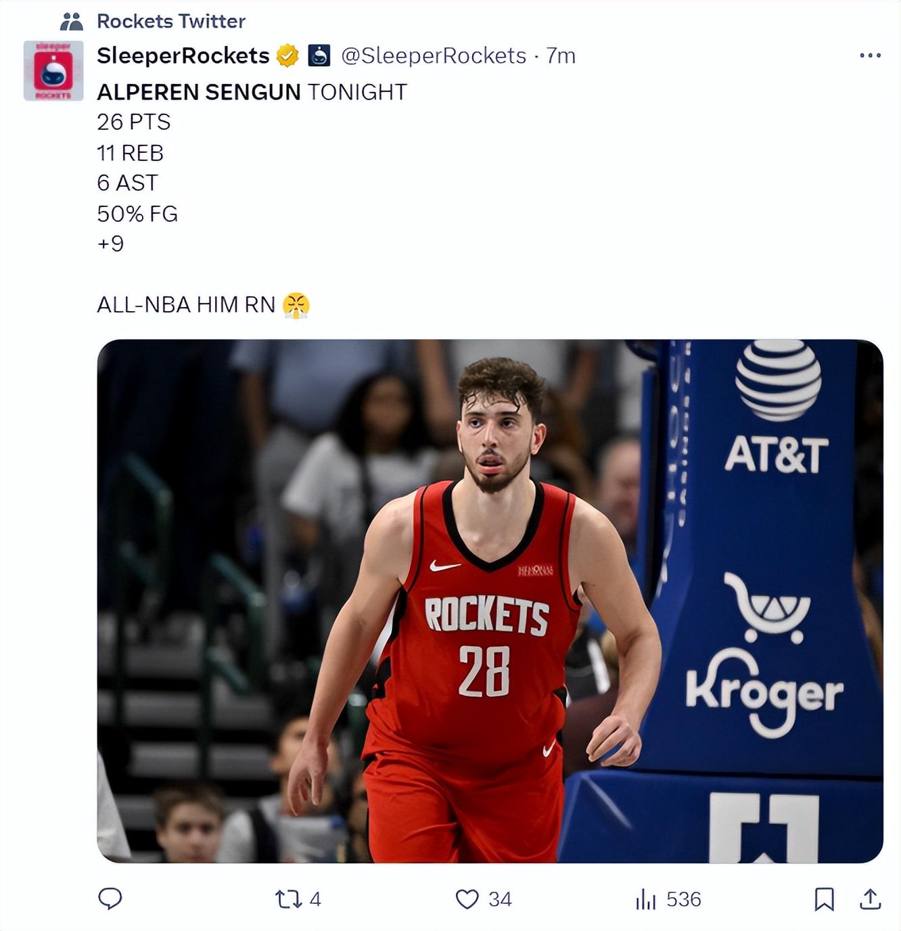
Task: Like the post via heart icon
Action: 467,899
